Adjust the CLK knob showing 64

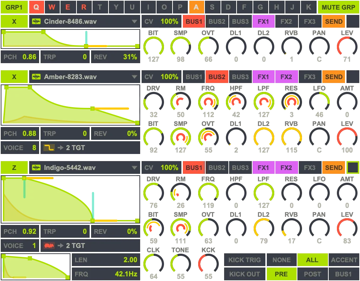pos(153,264)
